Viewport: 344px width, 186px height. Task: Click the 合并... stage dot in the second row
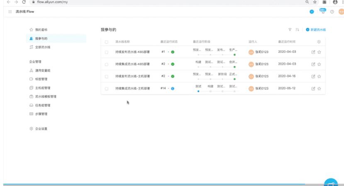pyautogui.click(x=234, y=67)
